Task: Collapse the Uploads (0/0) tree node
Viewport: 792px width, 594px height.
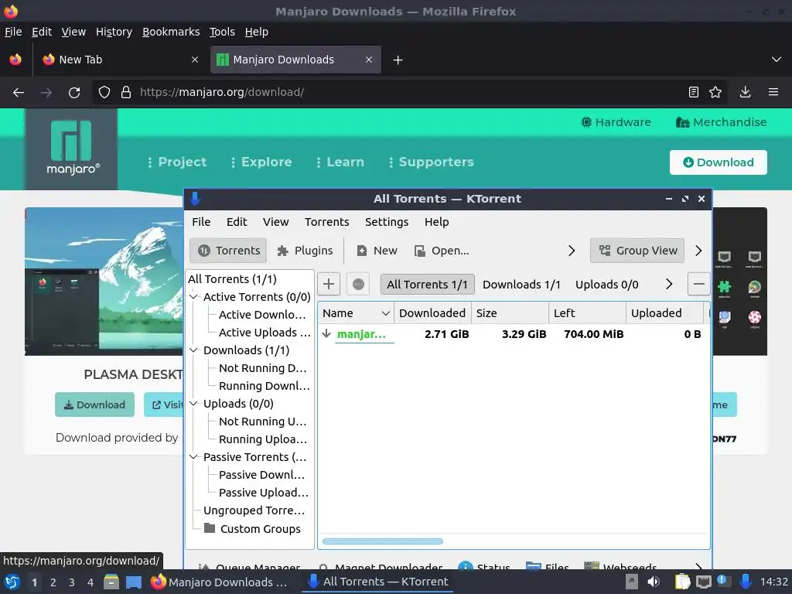Action: (x=193, y=404)
